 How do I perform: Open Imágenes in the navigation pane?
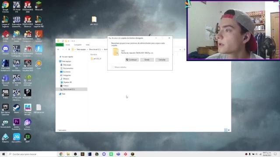(x=66, y=75)
